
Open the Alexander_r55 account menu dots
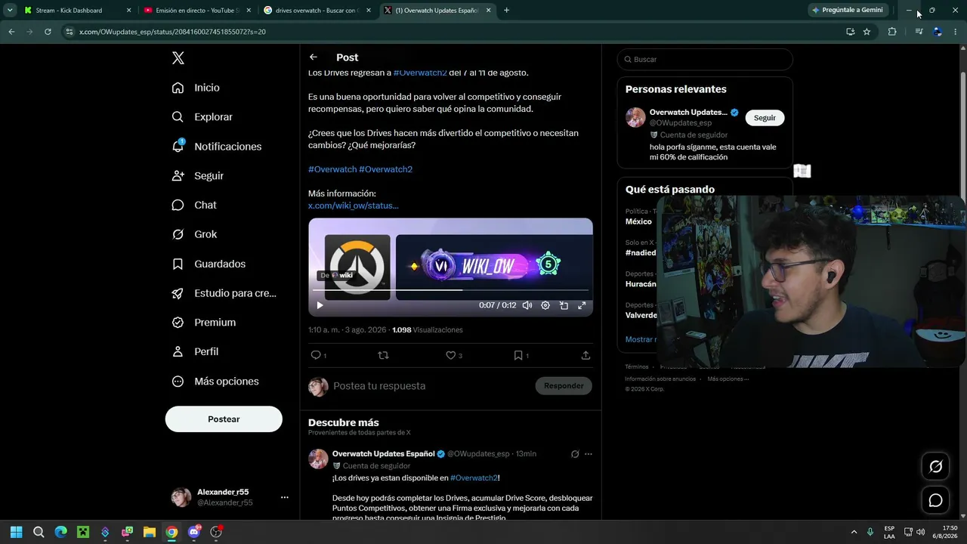coord(285,497)
